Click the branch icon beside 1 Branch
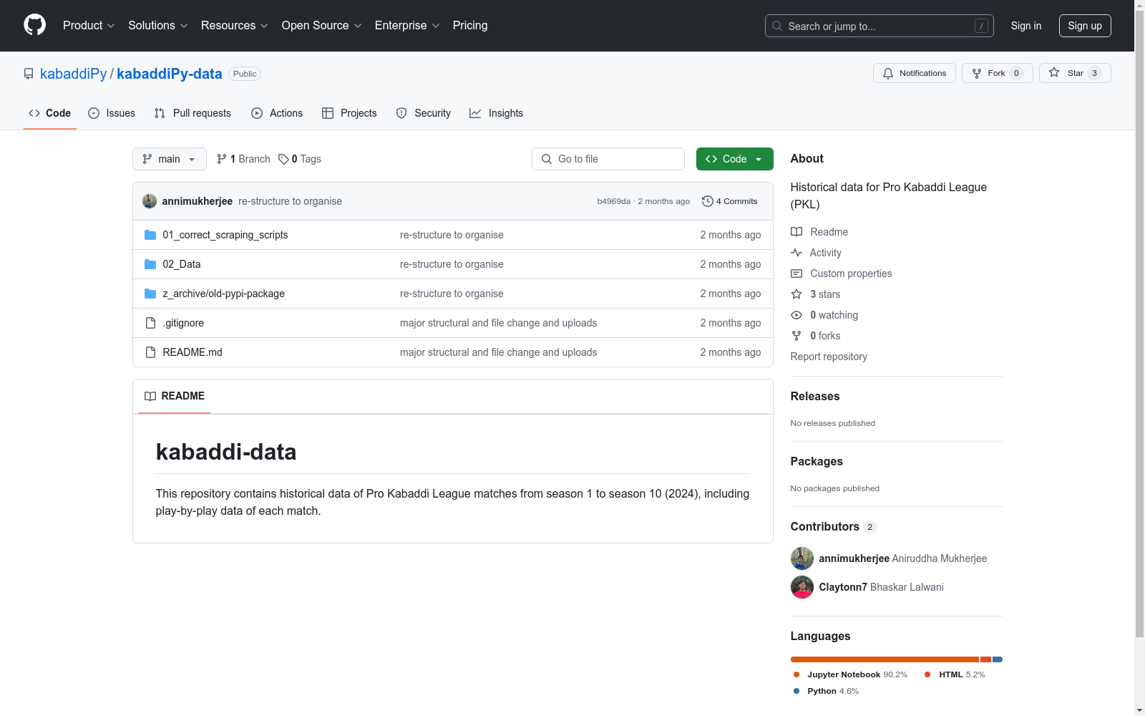The width and height of the screenshot is (1145, 716). [222, 159]
